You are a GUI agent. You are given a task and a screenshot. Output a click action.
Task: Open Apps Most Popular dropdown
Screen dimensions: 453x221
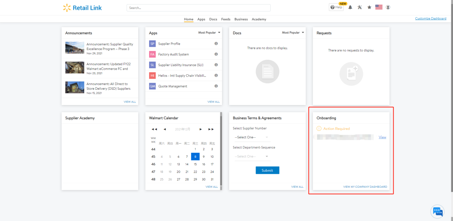(x=210, y=33)
